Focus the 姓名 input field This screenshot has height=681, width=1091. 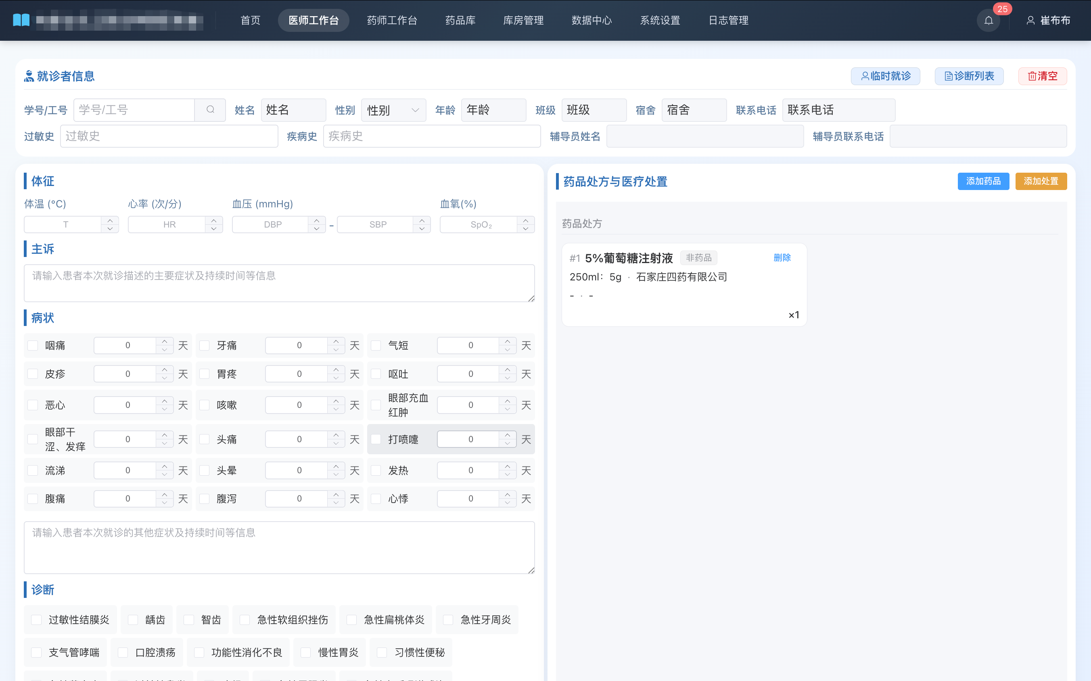(293, 110)
